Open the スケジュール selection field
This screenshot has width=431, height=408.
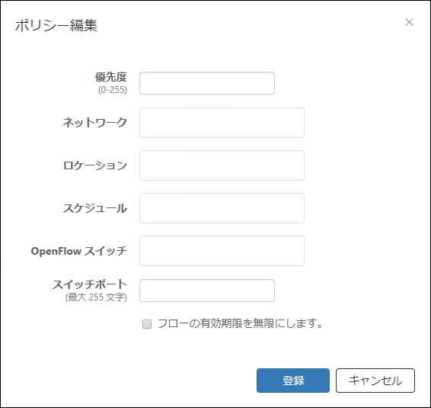[x=222, y=208]
